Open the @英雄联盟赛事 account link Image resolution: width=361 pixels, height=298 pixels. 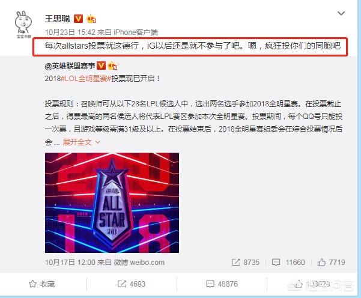[70, 66]
